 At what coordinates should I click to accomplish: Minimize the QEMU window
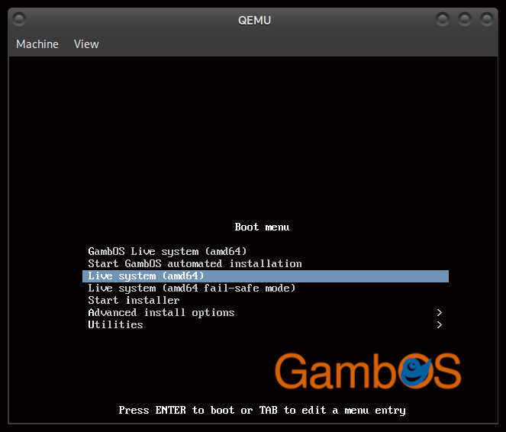pyautogui.click(x=443, y=18)
